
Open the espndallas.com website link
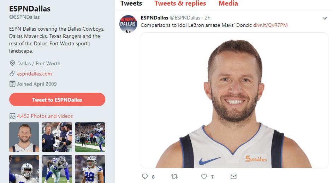click(35, 74)
